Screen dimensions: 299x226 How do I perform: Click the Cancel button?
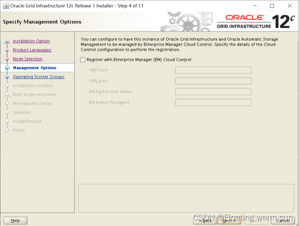coord(283,220)
